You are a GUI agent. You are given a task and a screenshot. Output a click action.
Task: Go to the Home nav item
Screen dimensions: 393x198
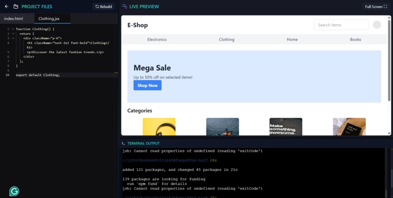(x=292, y=39)
